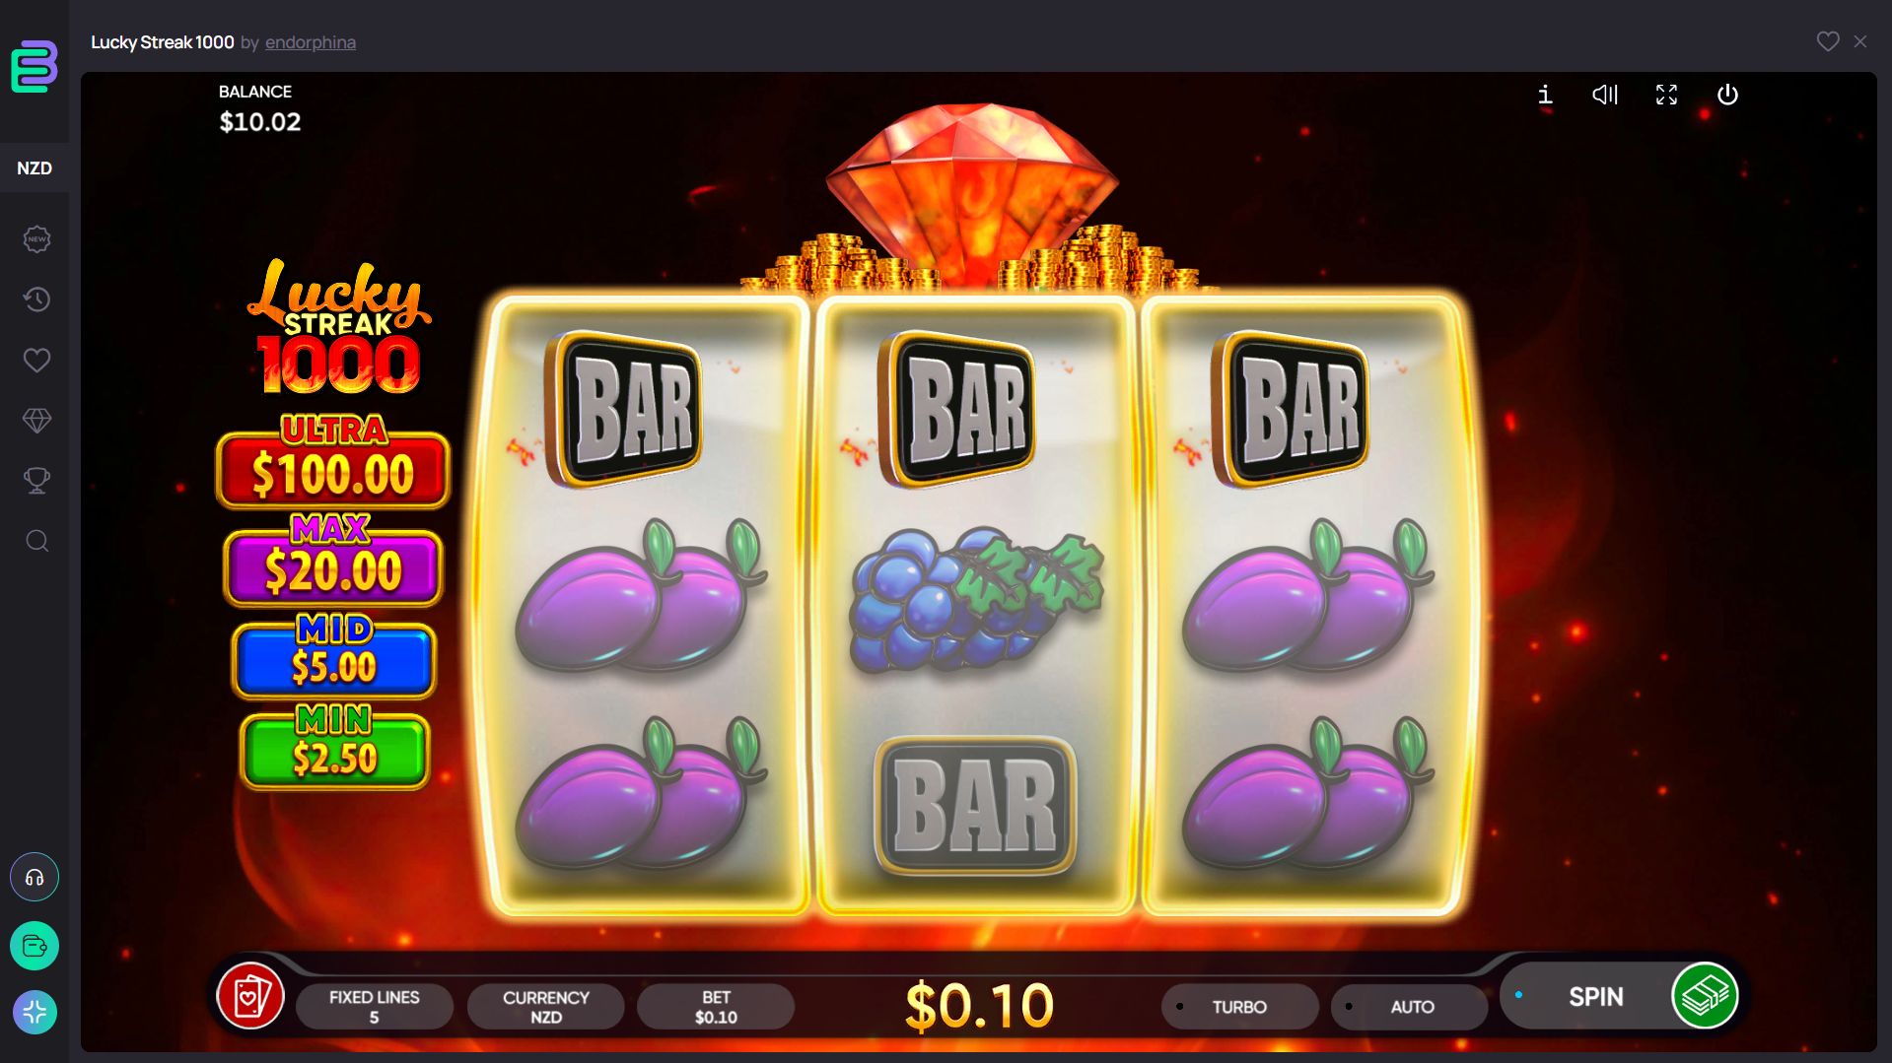Open the recent history sidebar icon
This screenshot has height=1063, width=1892.
tap(36, 299)
